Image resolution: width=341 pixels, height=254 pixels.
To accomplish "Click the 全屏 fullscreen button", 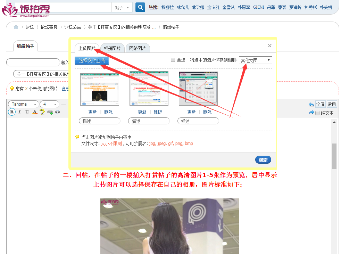I will pyautogui.click(x=321, y=104).
